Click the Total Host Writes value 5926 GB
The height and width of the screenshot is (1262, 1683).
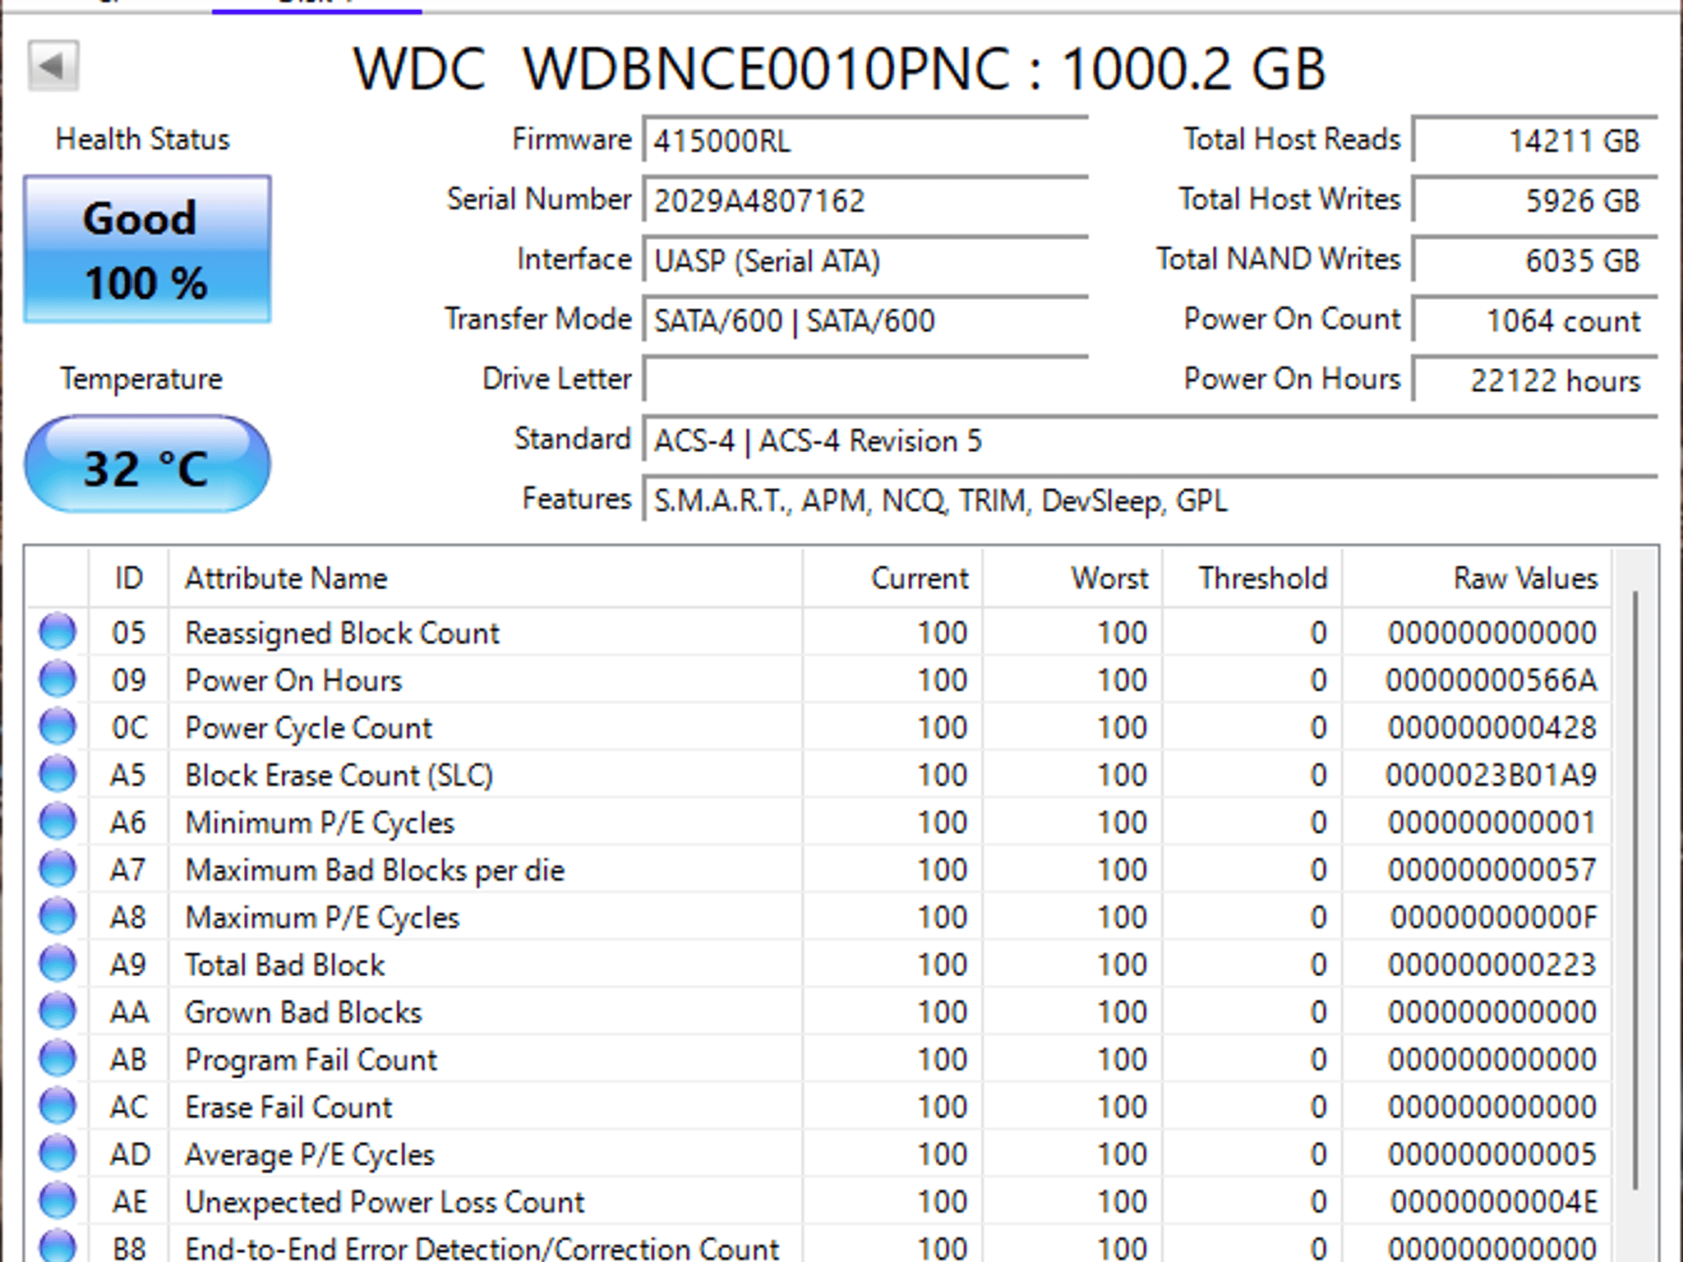(x=1534, y=200)
